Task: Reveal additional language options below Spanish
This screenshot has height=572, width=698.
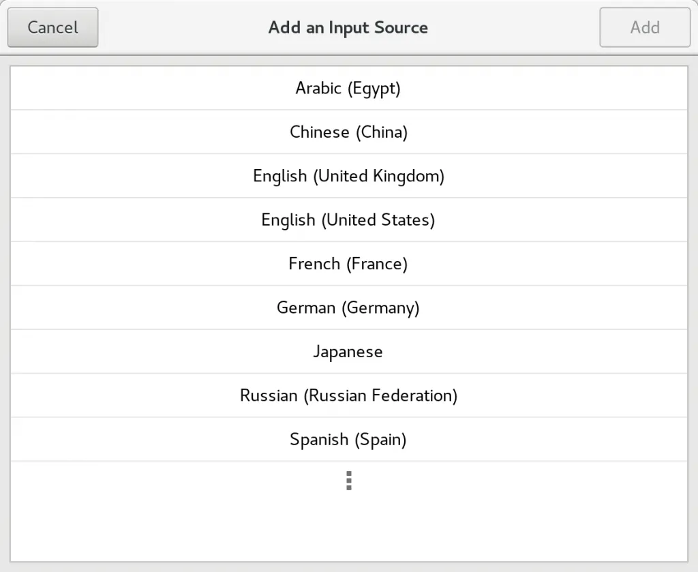Action: [348, 481]
